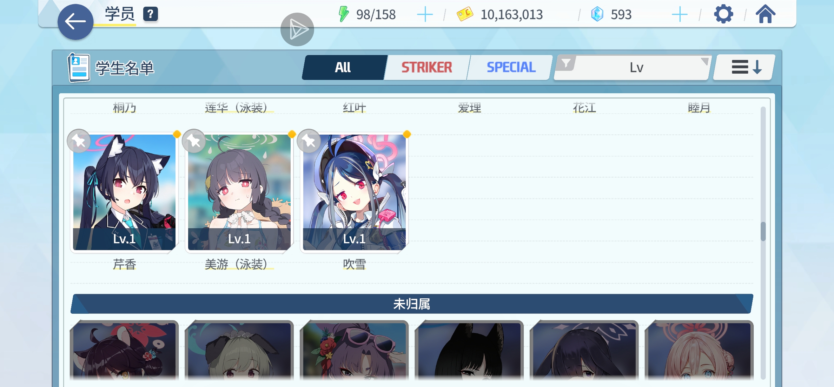Toggle pin on 芹香 card
The height and width of the screenshot is (387, 834).
tap(79, 141)
